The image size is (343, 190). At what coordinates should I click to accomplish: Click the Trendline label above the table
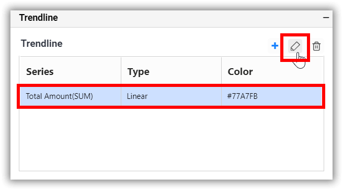click(41, 44)
